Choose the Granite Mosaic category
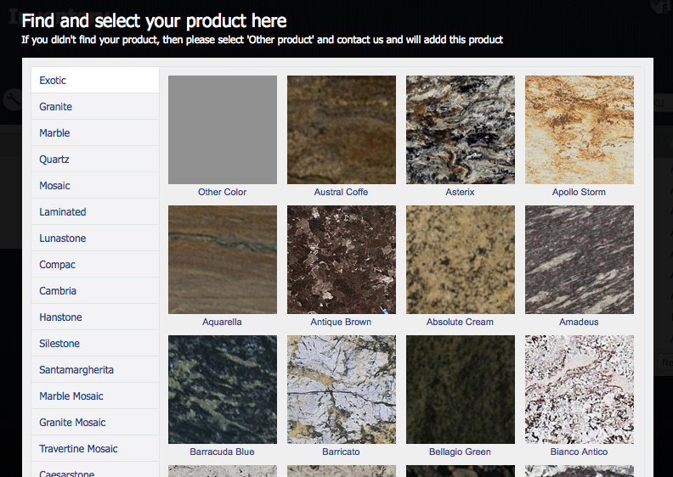The width and height of the screenshot is (673, 477). click(95, 423)
